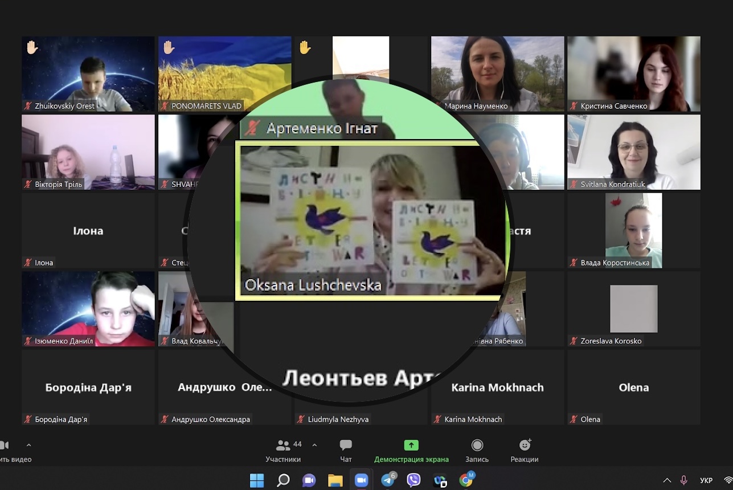Switch the УКР keyboard language indicator

pos(706,480)
